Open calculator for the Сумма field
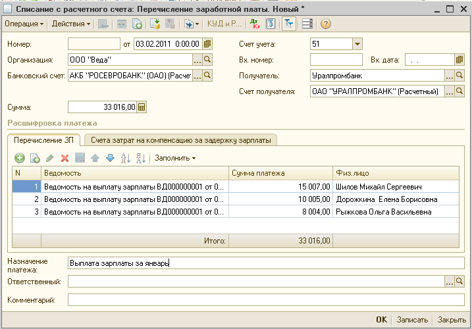Viewport: 472px width, 329px height. [x=142, y=107]
